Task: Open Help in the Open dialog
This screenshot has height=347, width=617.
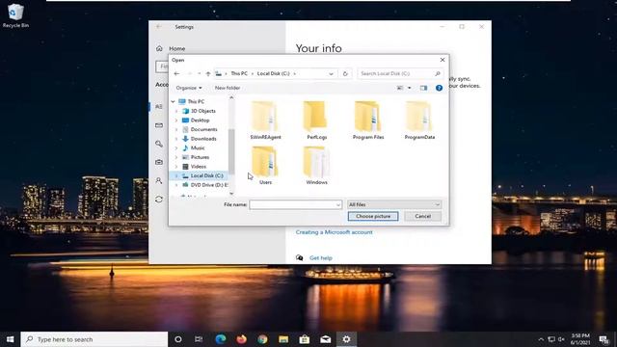Action: coord(440,88)
